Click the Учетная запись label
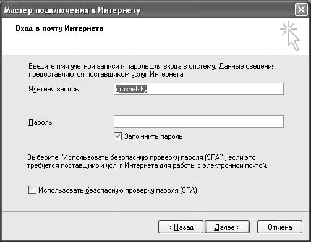311x242 pixels. [x=54, y=89]
